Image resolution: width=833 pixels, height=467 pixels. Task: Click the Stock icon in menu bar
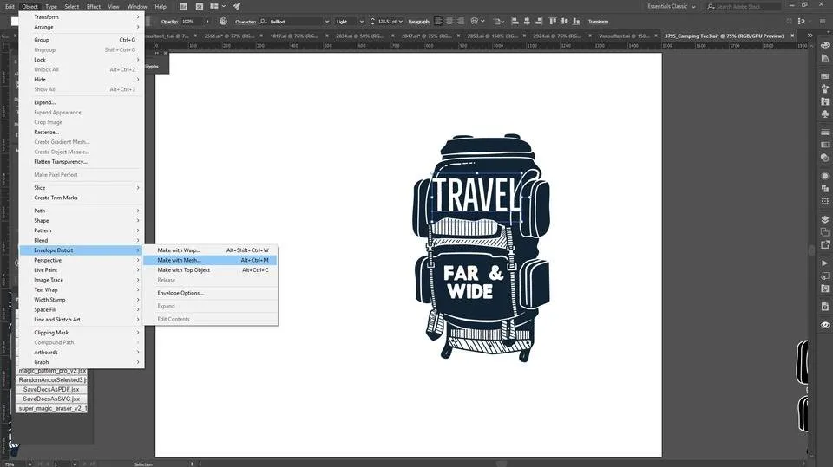200,6
